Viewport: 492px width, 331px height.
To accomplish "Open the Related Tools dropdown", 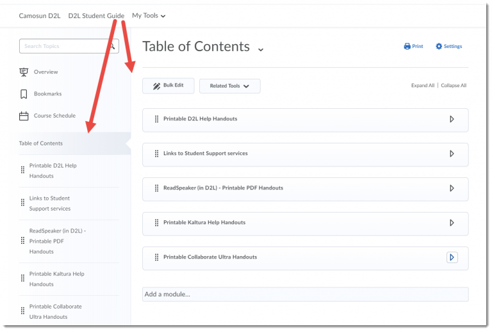I will [x=229, y=86].
